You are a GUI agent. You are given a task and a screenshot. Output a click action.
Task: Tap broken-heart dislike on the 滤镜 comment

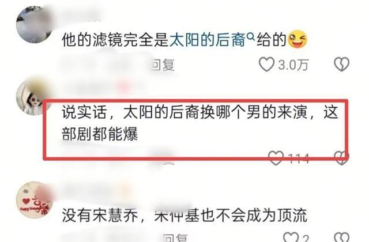[x=342, y=64]
